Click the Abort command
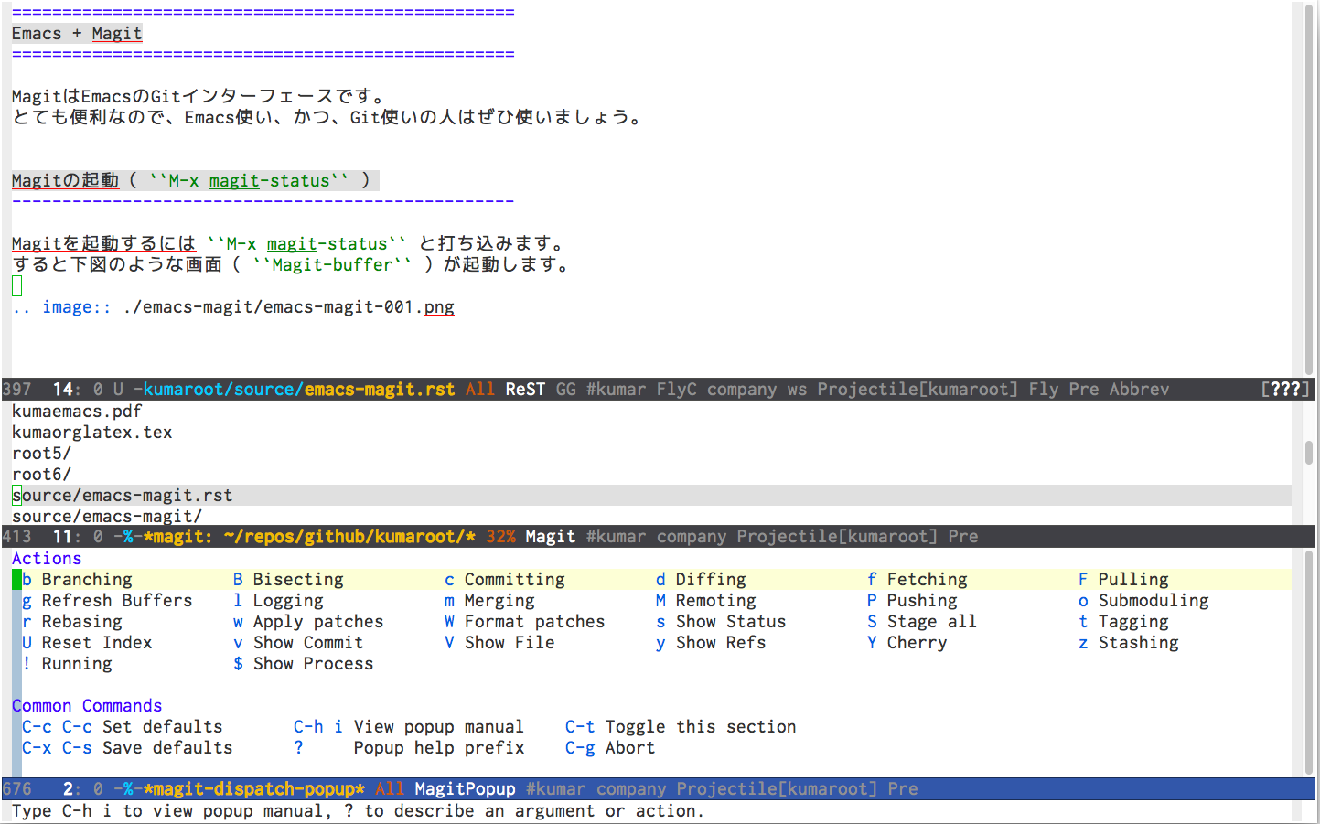 (610, 747)
